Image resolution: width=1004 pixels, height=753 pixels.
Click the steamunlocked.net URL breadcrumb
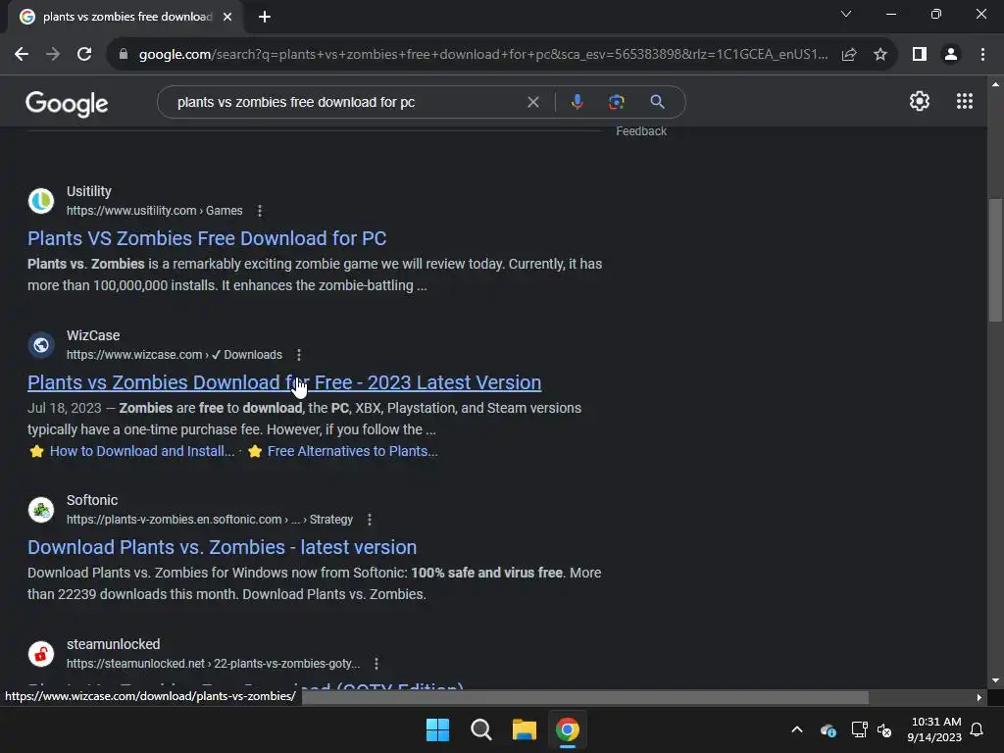[x=213, y=664]
